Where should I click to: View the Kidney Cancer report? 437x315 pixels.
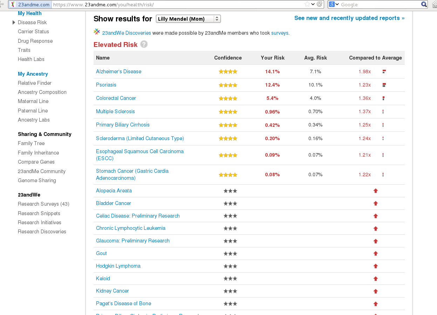coord(112,291)
